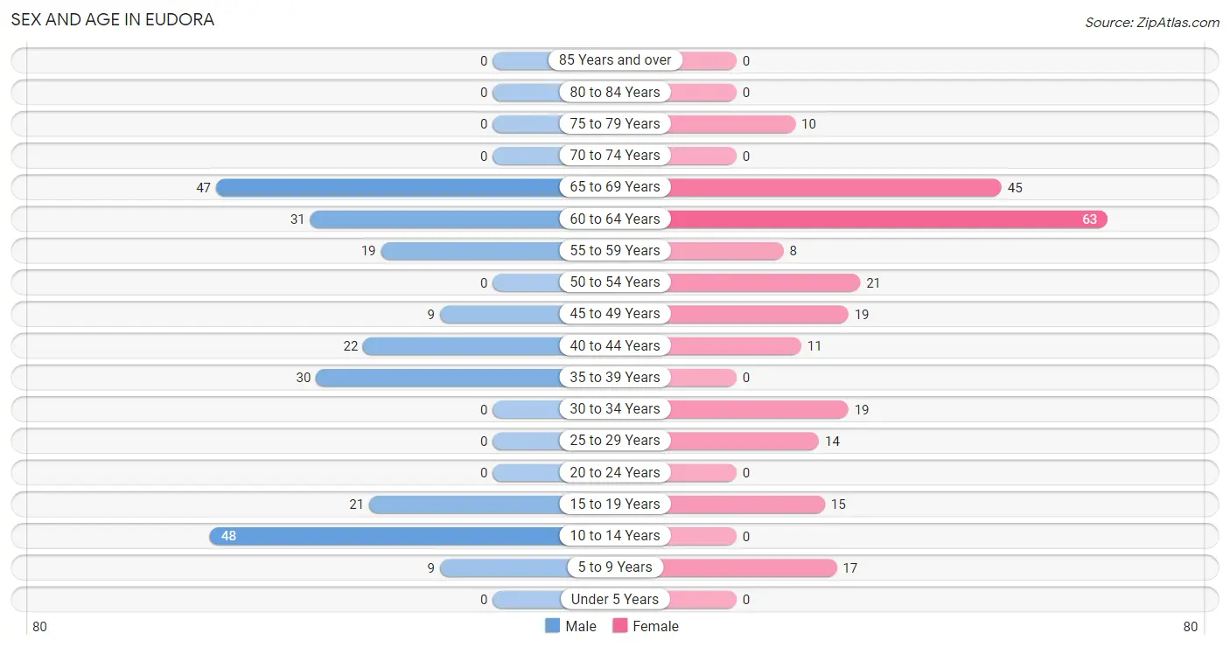Click the Female legend label
Image resolution: width=1230 pixels, height=647 pixels.
click(656, 626)
